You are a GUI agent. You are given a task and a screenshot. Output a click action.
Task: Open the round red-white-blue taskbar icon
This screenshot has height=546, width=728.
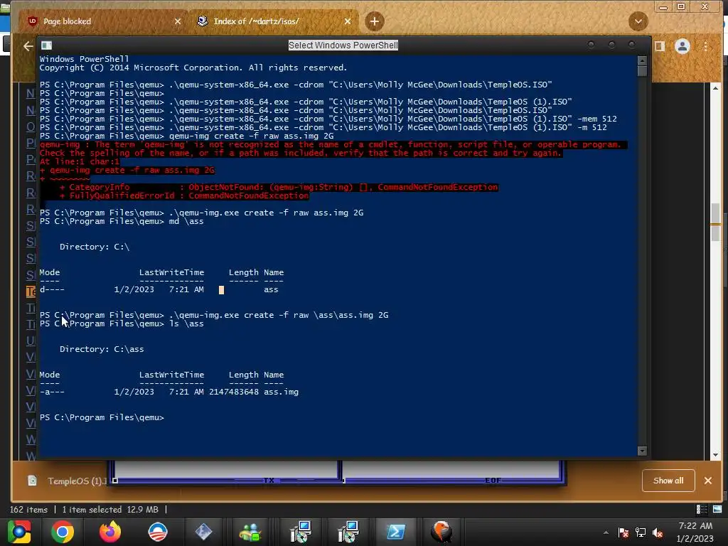tap(157, 532)
